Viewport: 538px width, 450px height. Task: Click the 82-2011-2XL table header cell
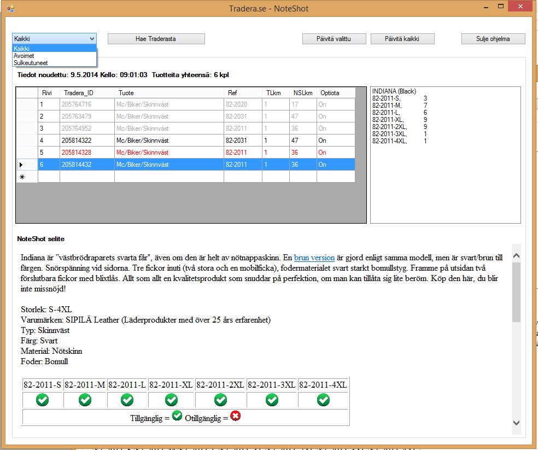pos(220,385)
